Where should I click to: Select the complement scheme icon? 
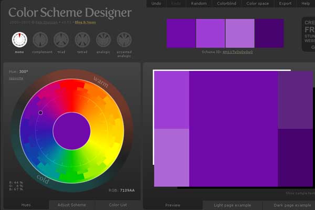click(40, 40)
